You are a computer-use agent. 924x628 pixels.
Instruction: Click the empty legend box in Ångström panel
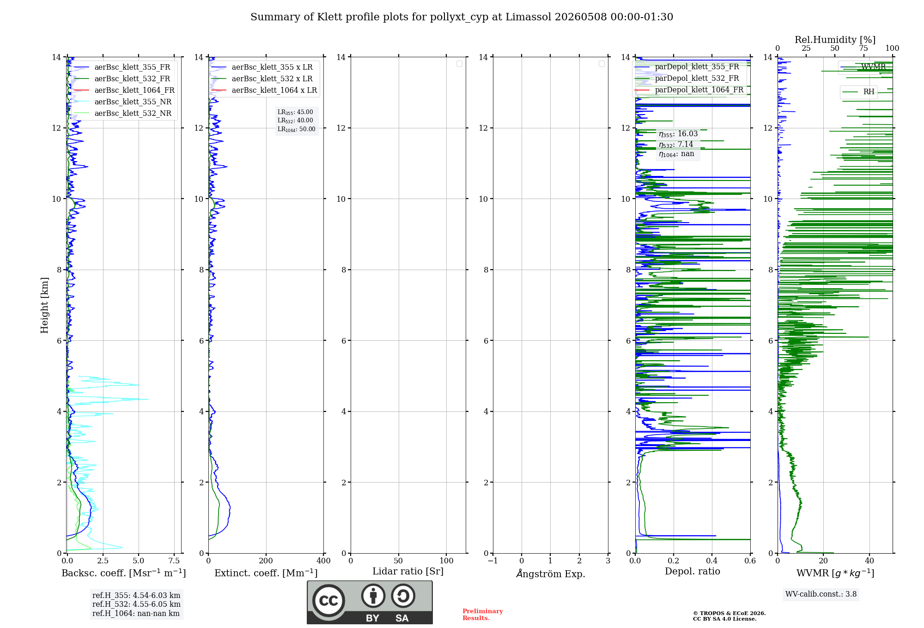point(602,64)
